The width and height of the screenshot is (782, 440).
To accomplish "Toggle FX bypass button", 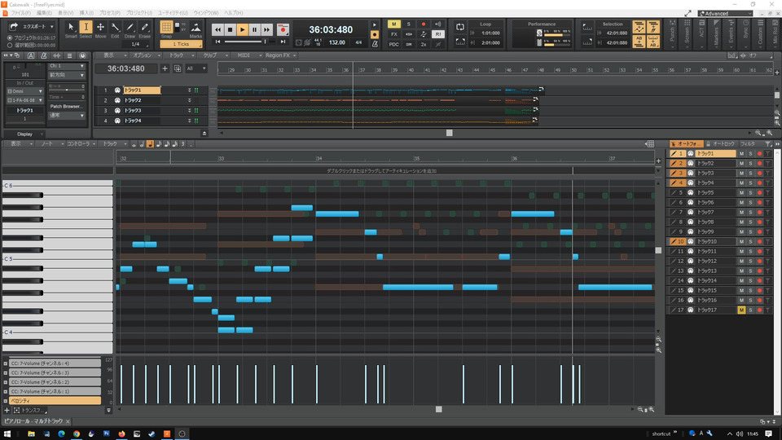I will point(394,34).
